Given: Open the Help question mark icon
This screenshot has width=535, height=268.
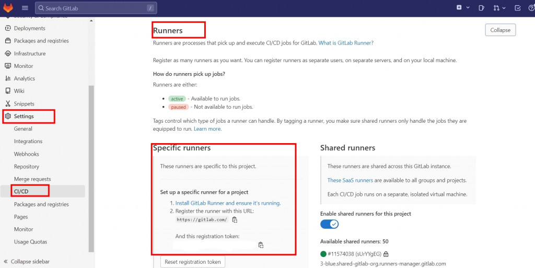Looking at the screenshot, I should pyautogui.click(x=531, y=8).
